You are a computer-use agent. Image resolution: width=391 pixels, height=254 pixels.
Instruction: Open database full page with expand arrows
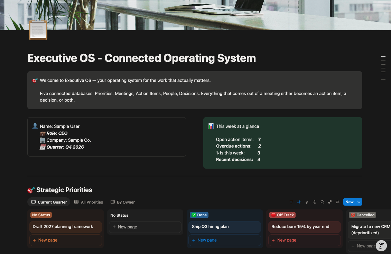tap(330, 202)
